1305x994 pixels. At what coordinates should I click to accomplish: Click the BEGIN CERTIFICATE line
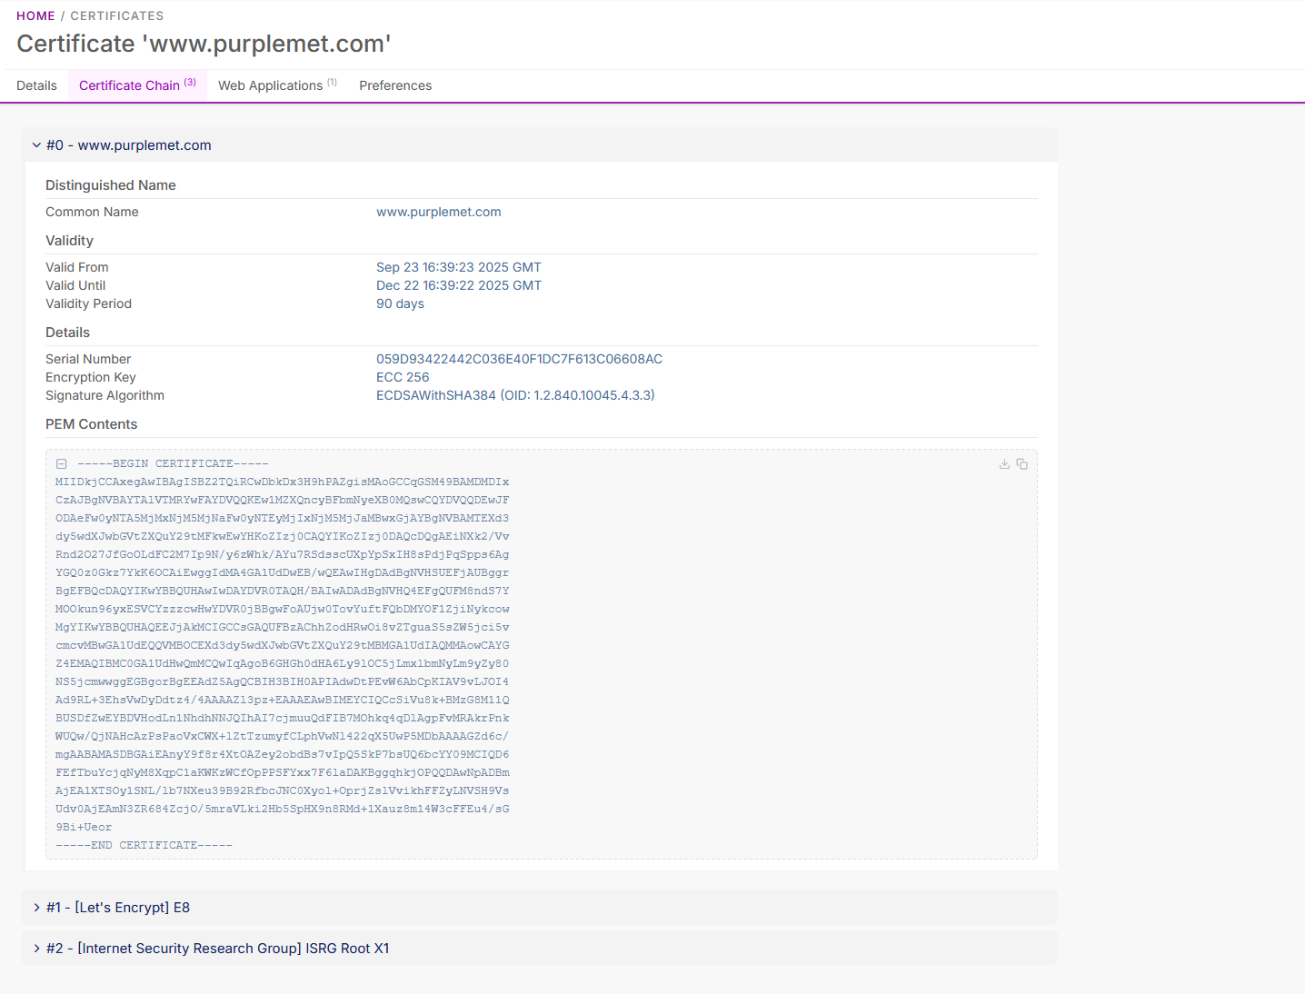(x=173, y=463)
